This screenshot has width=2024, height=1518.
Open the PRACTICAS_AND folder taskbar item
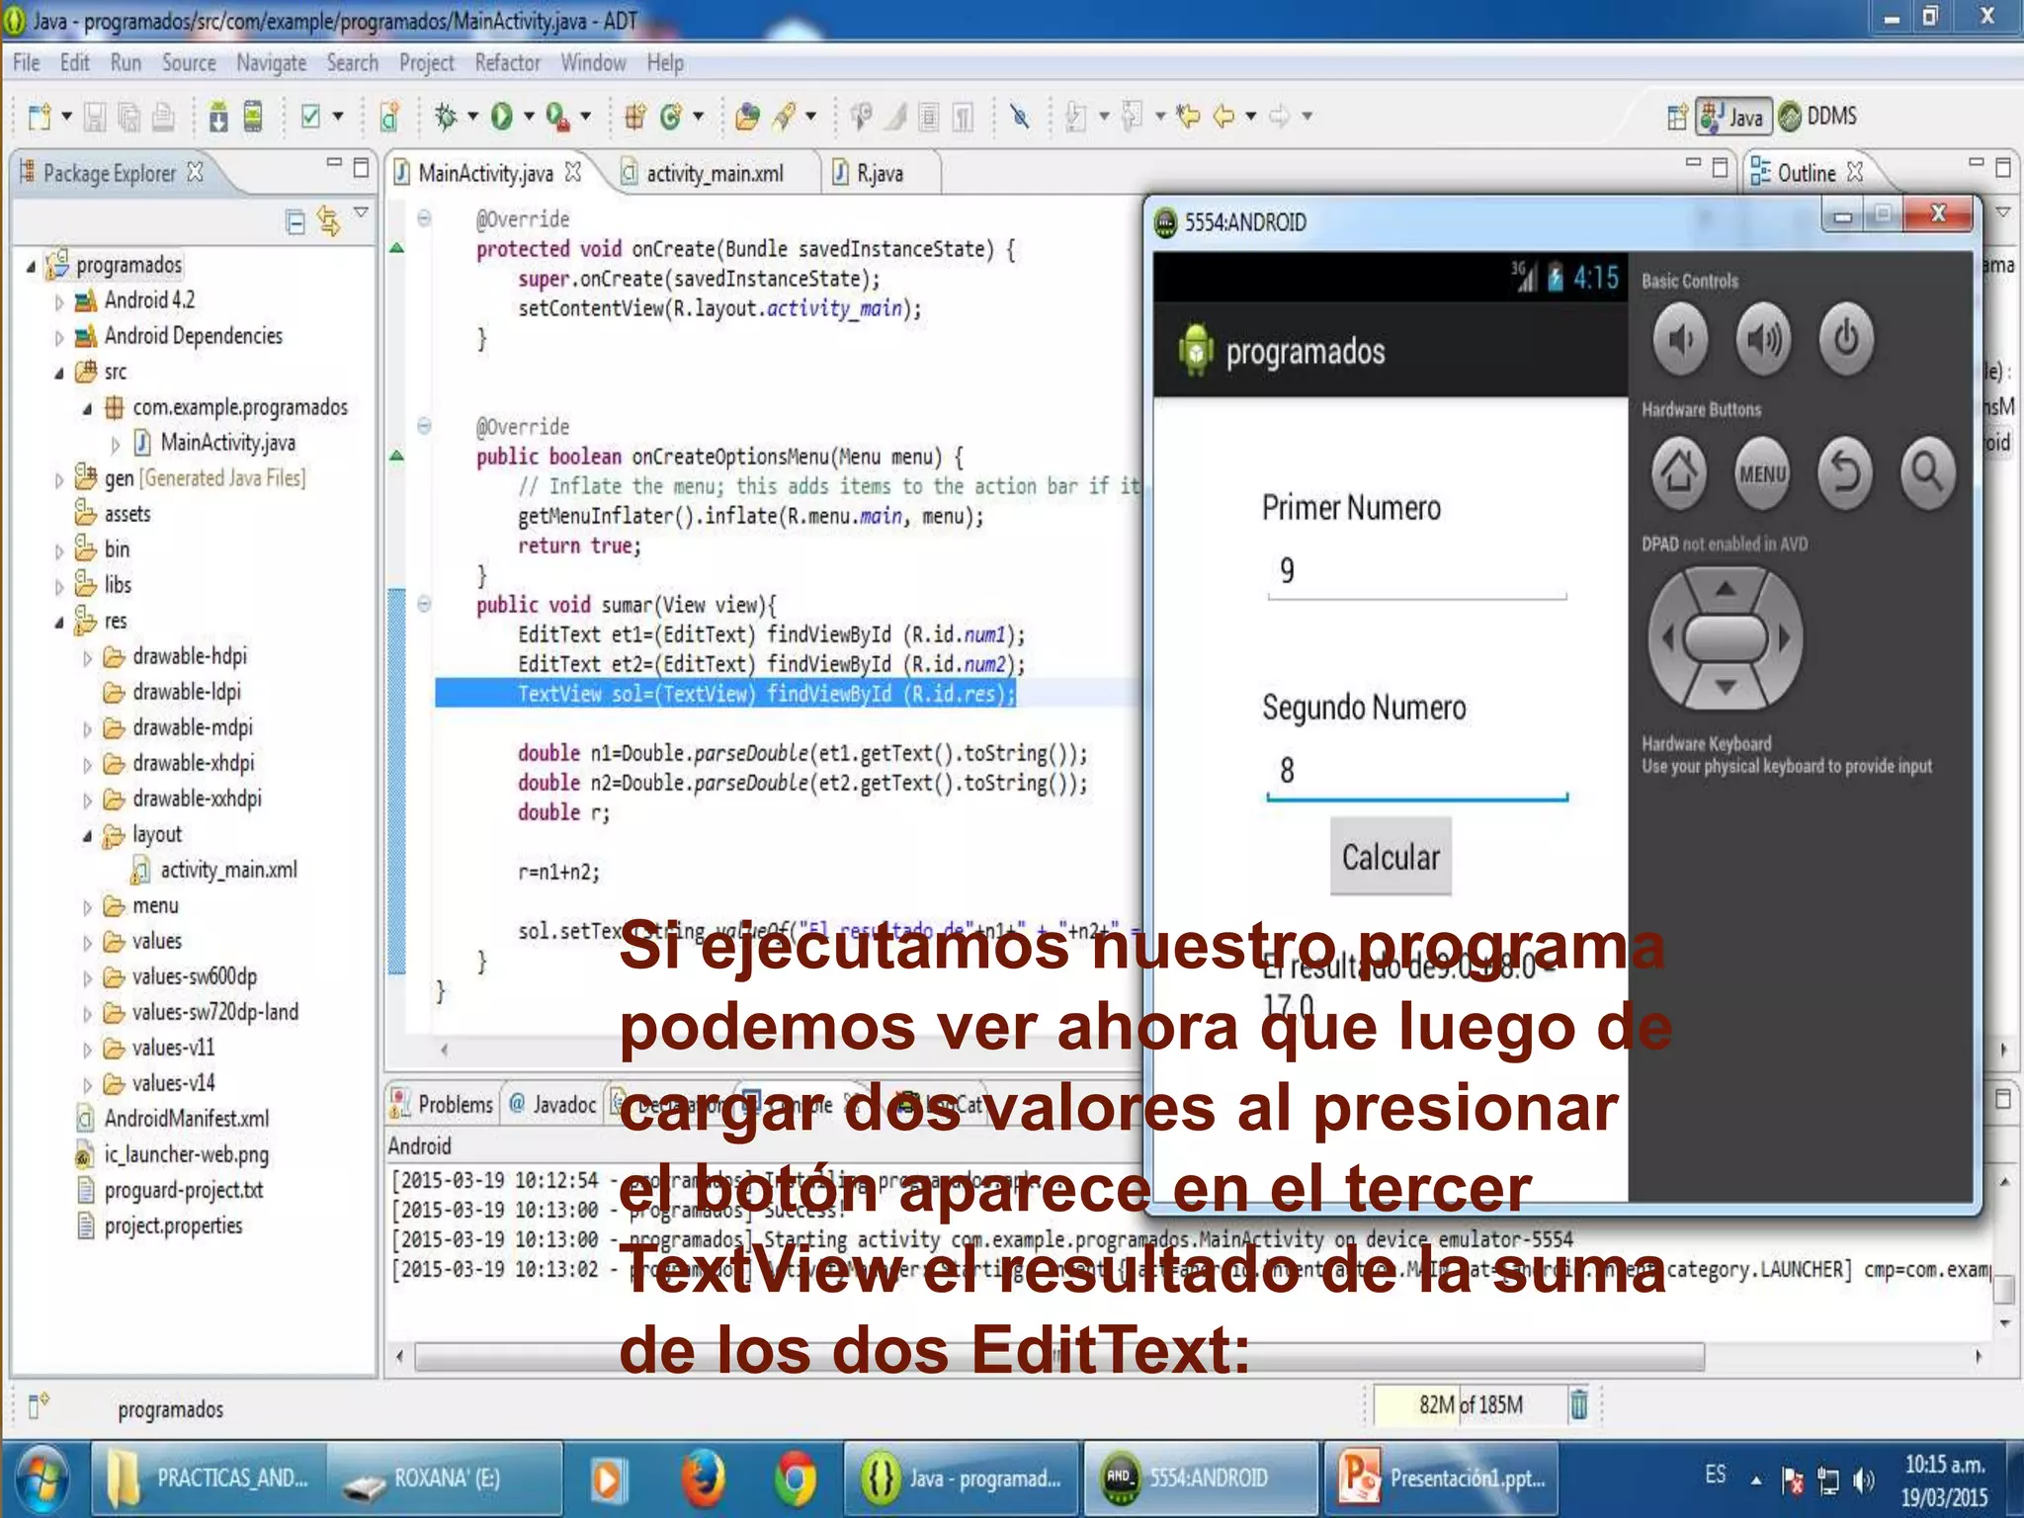(x=210, y=1478)
